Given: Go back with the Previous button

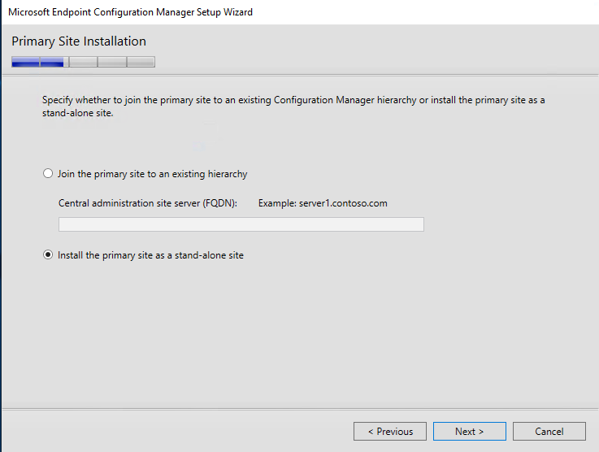Looking at the screenshot, I should [x=390, y=432].
